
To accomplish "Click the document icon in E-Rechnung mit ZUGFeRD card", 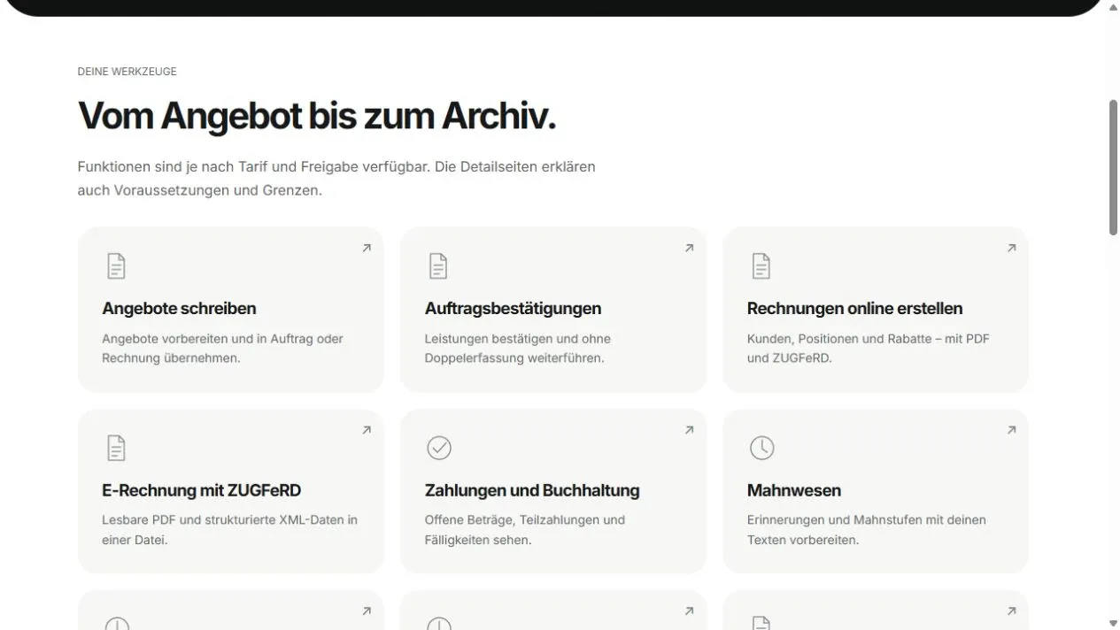I will coord(116,448).
